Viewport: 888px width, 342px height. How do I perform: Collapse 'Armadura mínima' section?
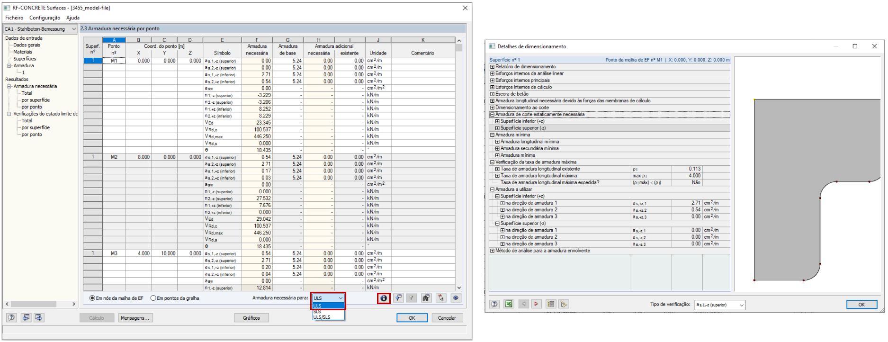[x=492, y=135]
